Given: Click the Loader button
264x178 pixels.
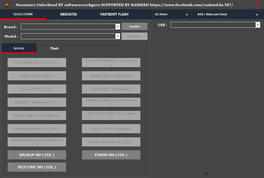Looking at the screenshot, I should [134, 26].
